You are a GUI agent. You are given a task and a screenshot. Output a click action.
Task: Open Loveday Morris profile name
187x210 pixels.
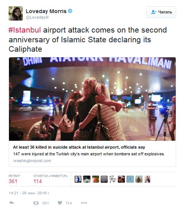46,11
